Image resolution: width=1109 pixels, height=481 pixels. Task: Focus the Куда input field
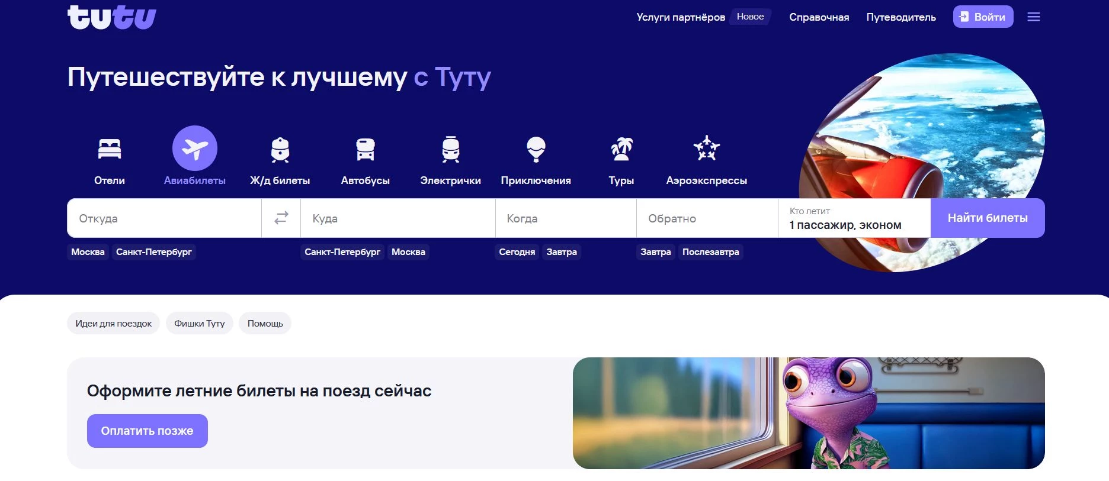coord(398,218)
